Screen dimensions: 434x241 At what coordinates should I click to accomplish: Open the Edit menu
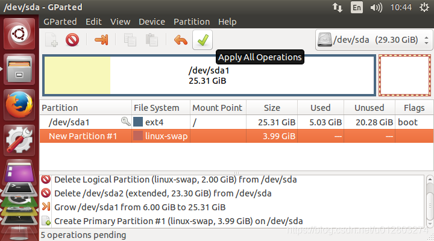[x=93, y=22]
